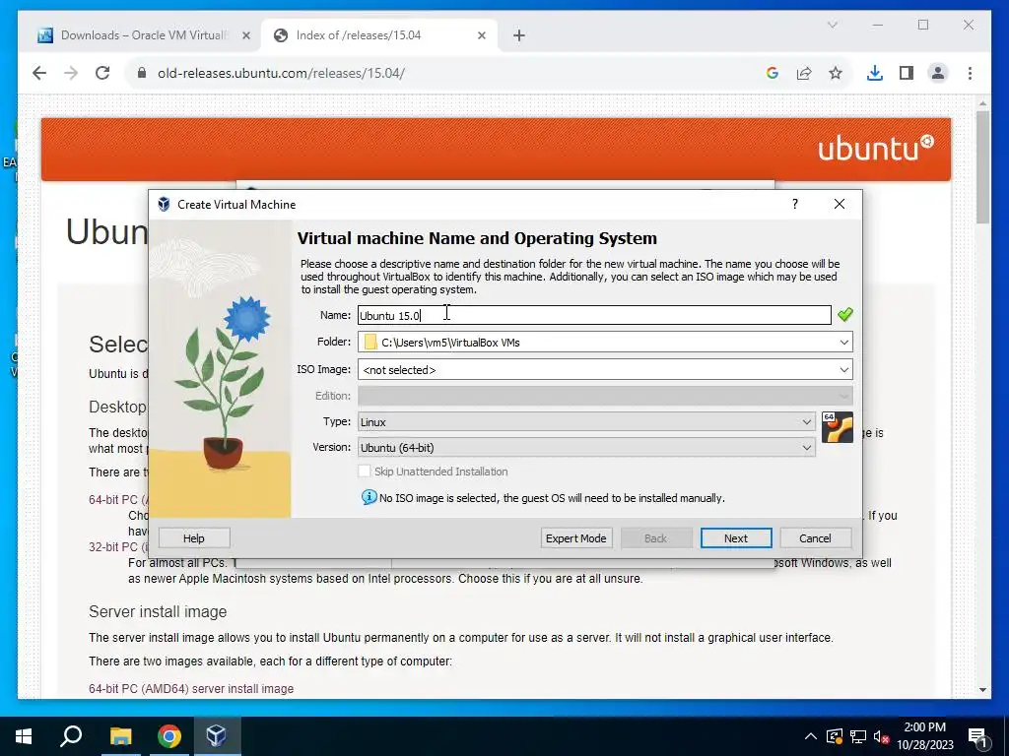
Task: Click the Next button
Action: 735,538
